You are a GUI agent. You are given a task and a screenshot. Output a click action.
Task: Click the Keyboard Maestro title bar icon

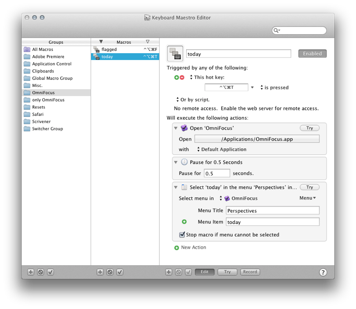[x=147, y=18]
